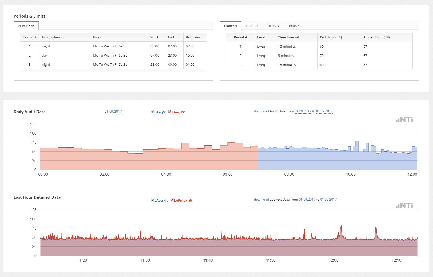This screenshot has width=433, height=277.
Task: Click download link for Log text Data
Action: (261, 200)
